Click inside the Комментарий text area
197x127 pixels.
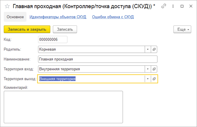point(63,107)
